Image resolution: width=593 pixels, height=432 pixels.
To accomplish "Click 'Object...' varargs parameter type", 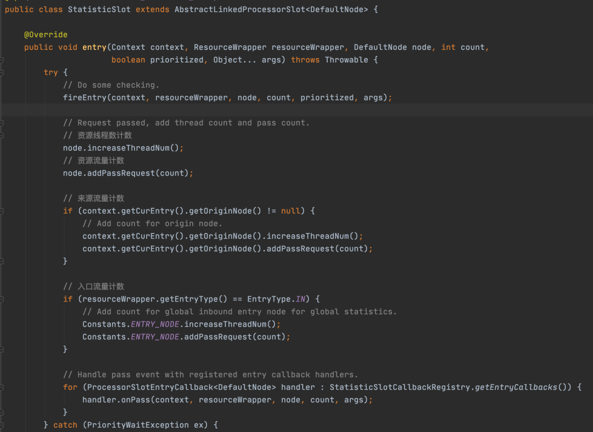I will tap(234, 60).
